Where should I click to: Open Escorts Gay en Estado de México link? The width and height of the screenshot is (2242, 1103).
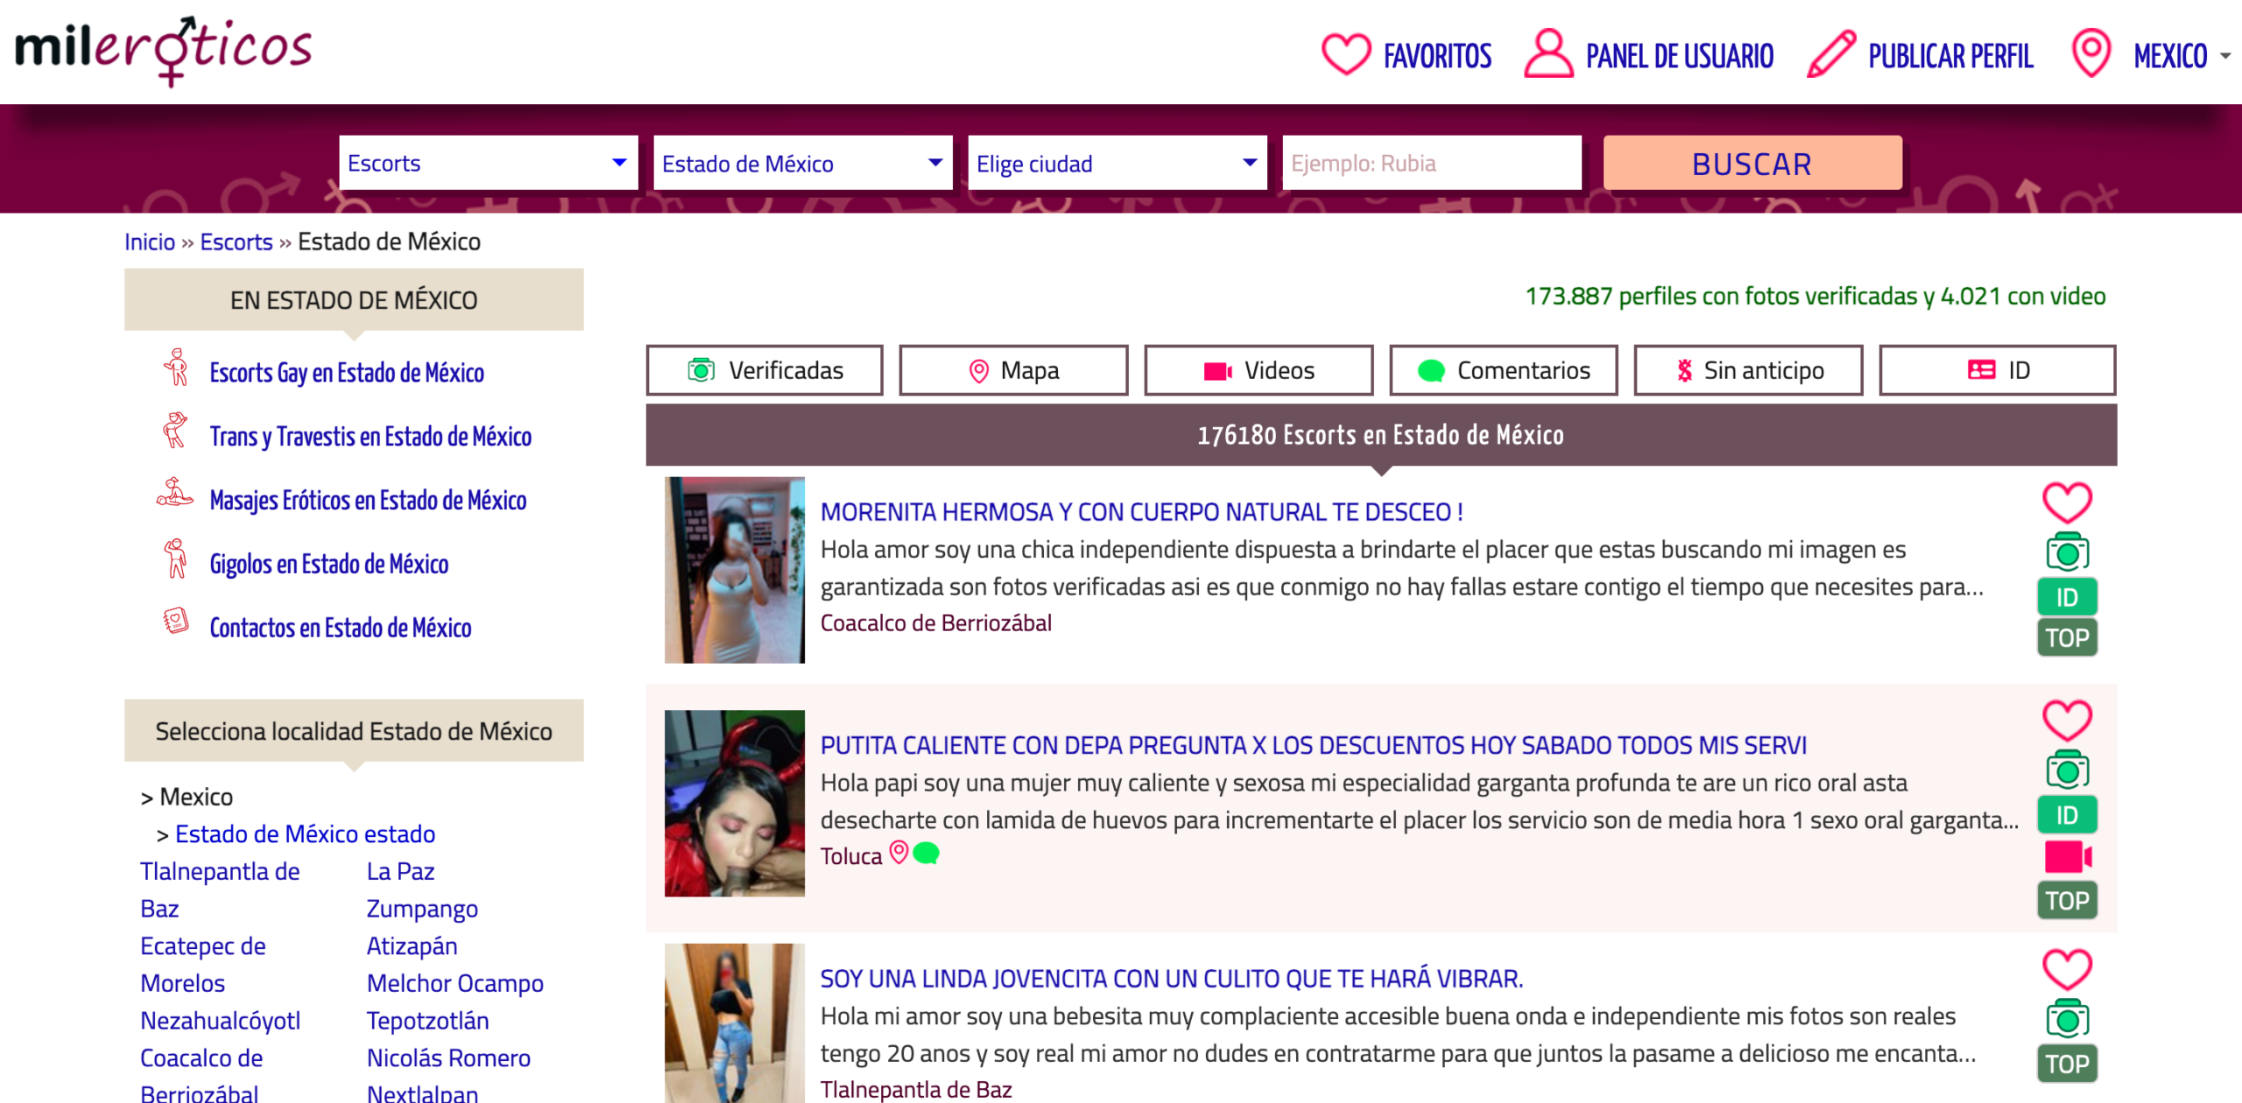click(x=347, y=372)
